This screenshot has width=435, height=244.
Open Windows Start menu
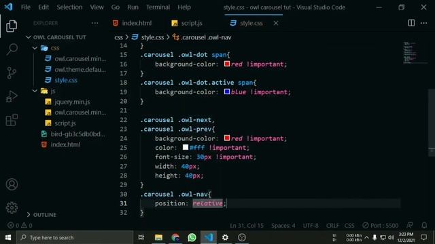click(x=8, y=237)
